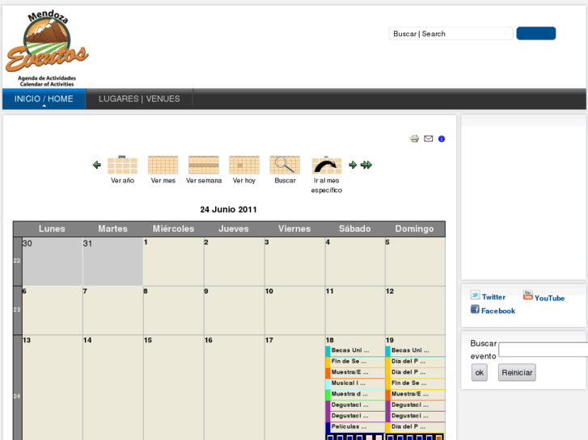The image size is (588, 440).
Task: Click the Facebook icon
Action: pyautogui.click(x=475, y=309)
